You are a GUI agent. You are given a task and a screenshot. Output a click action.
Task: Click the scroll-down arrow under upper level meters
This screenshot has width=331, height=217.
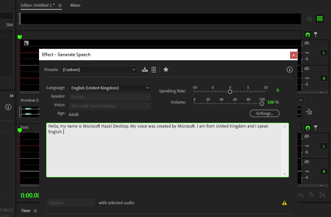point(321,93)
